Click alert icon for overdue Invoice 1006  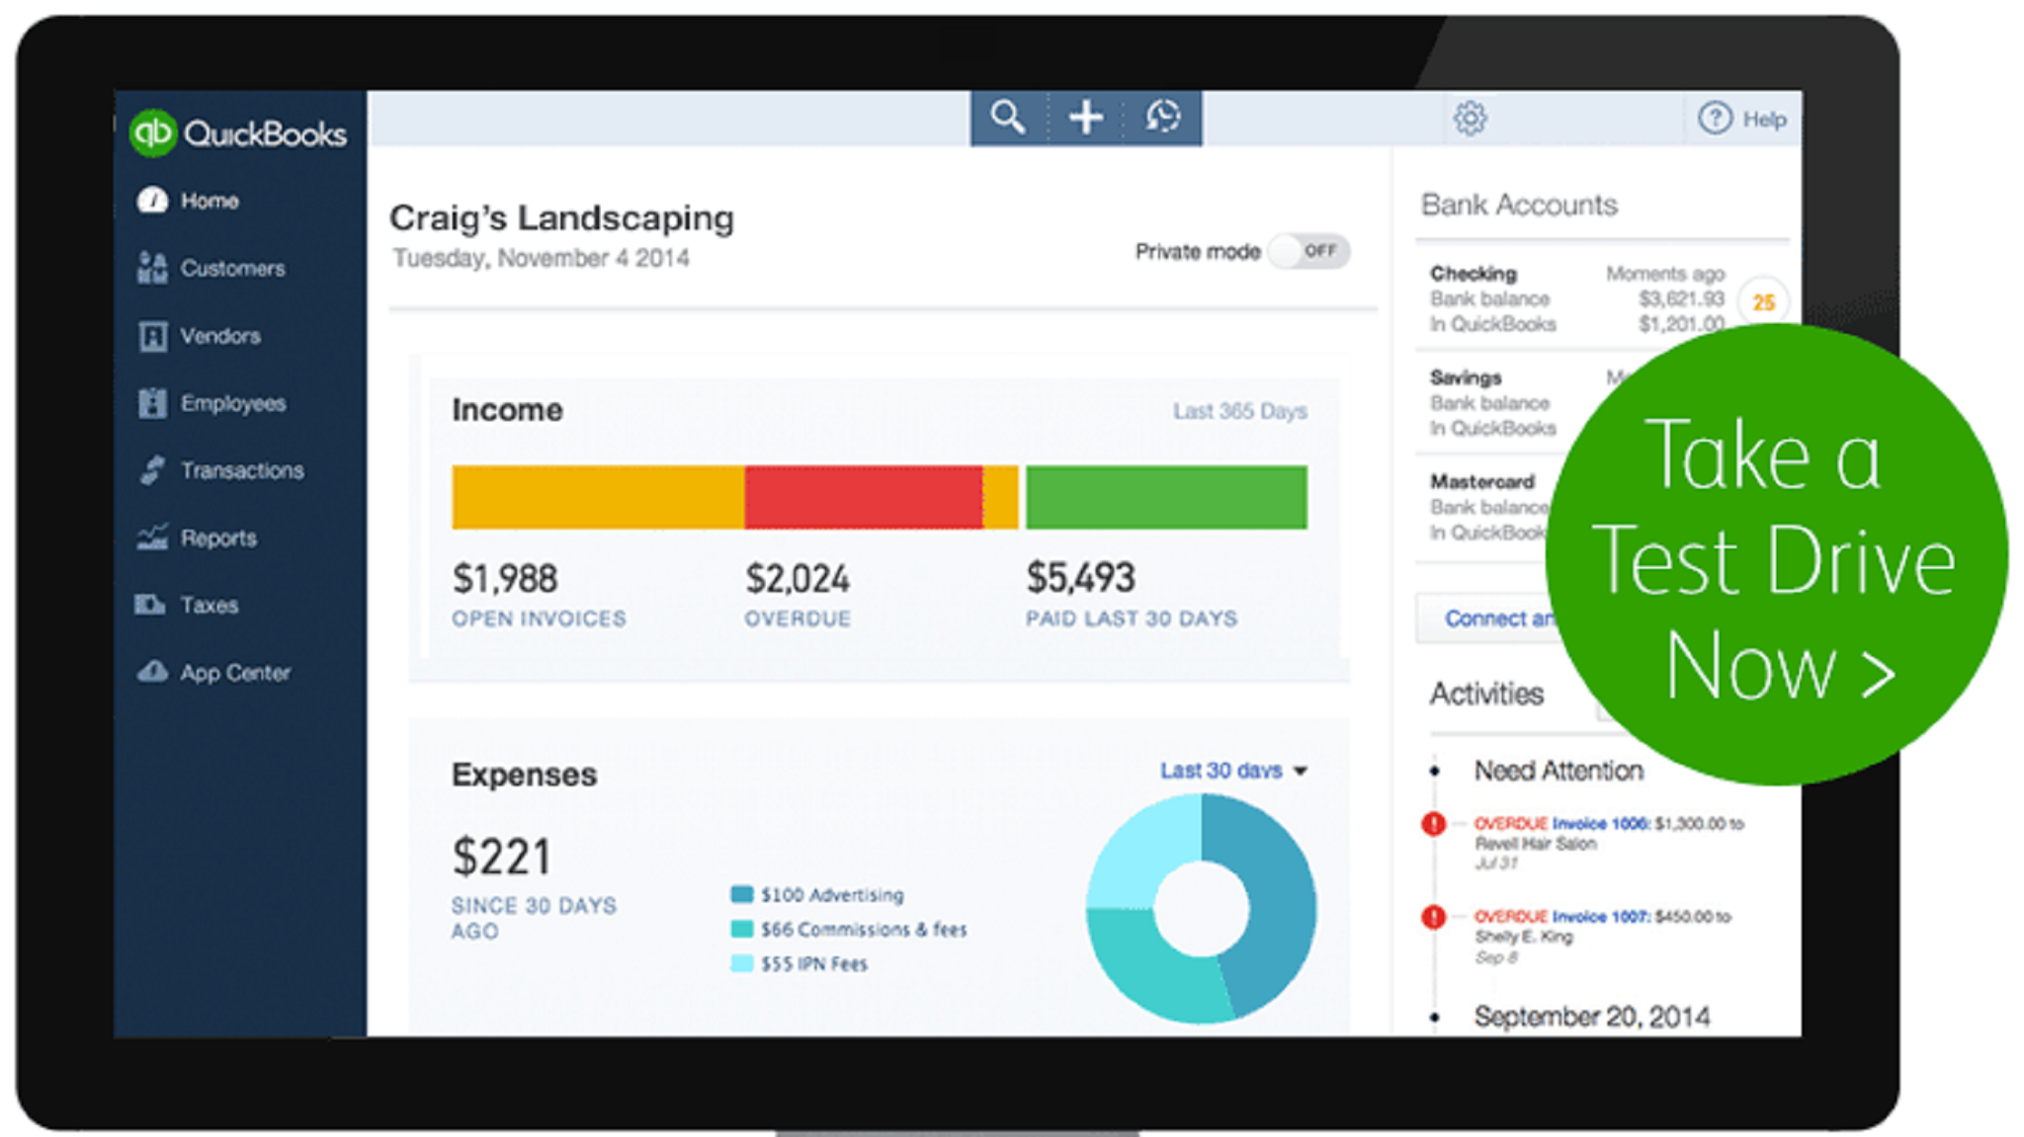coord(1433,824)
